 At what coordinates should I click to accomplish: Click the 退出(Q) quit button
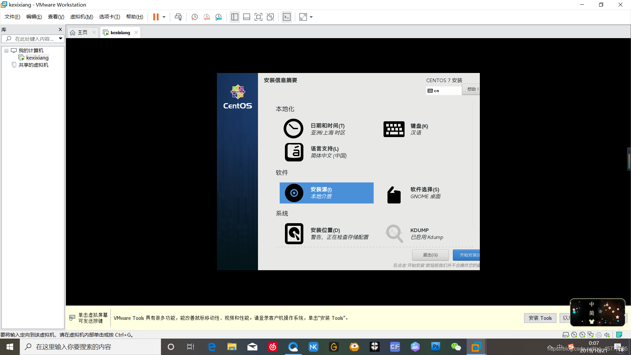click(x=430, y=255)
